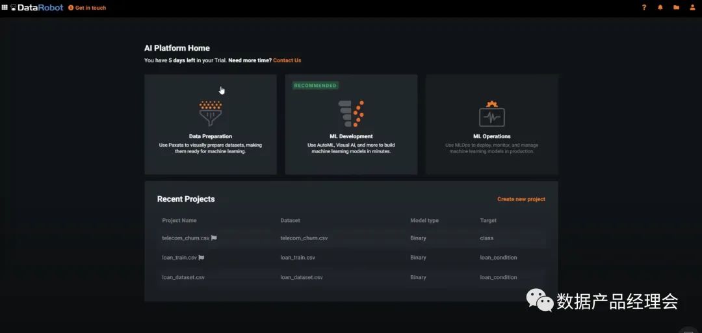Click the flag icon next to telecom_churn.csv
This screenshot has height=333, width=702.
[214, 238]
